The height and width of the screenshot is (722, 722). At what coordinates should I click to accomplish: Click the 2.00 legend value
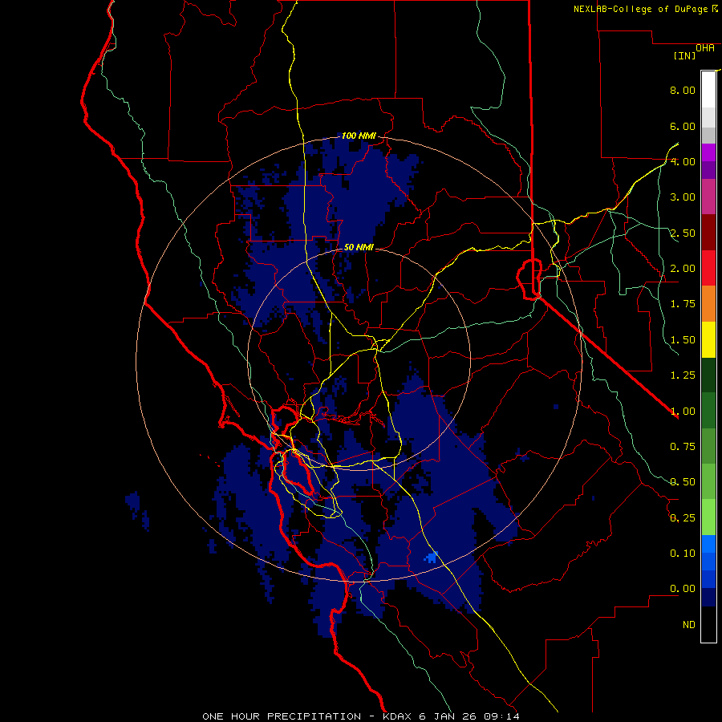pyautogui.click(x=683, y=269)
